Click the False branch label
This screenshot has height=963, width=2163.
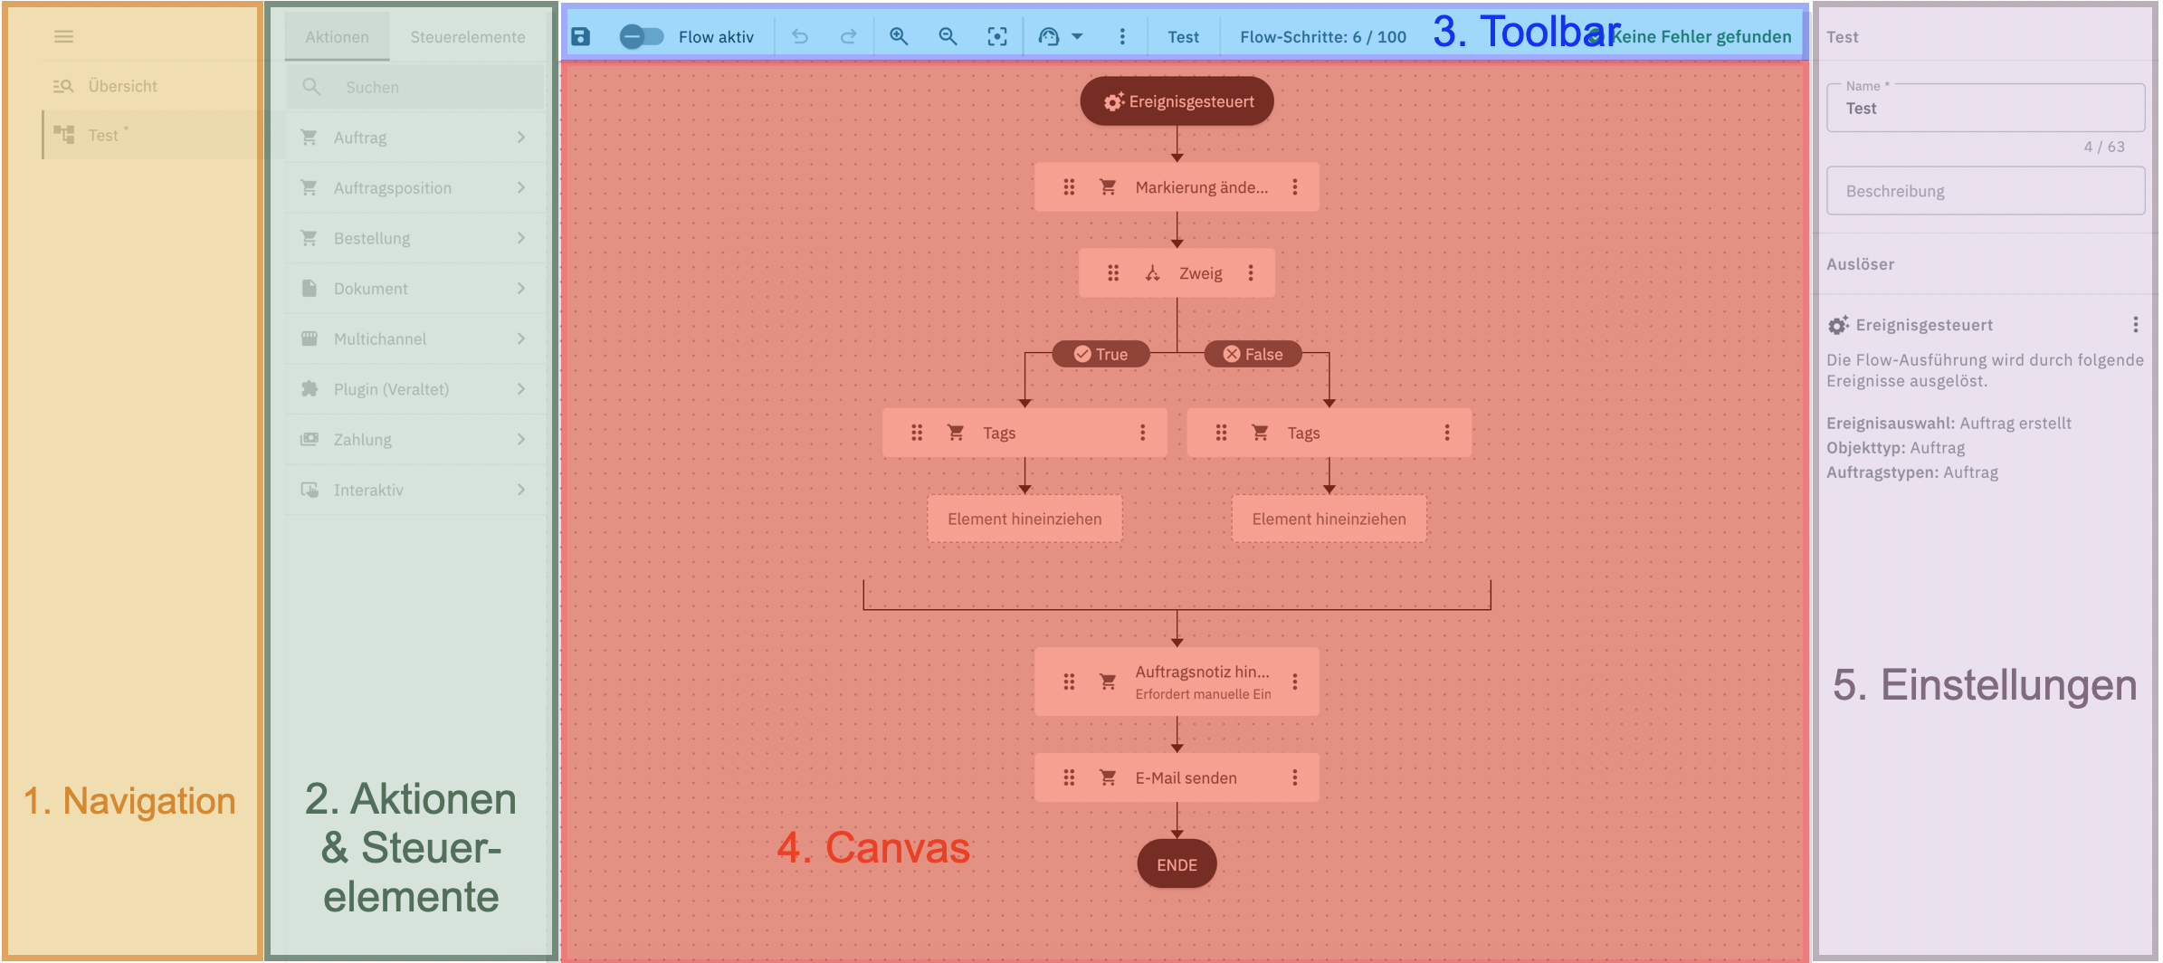click(1253, 354)
